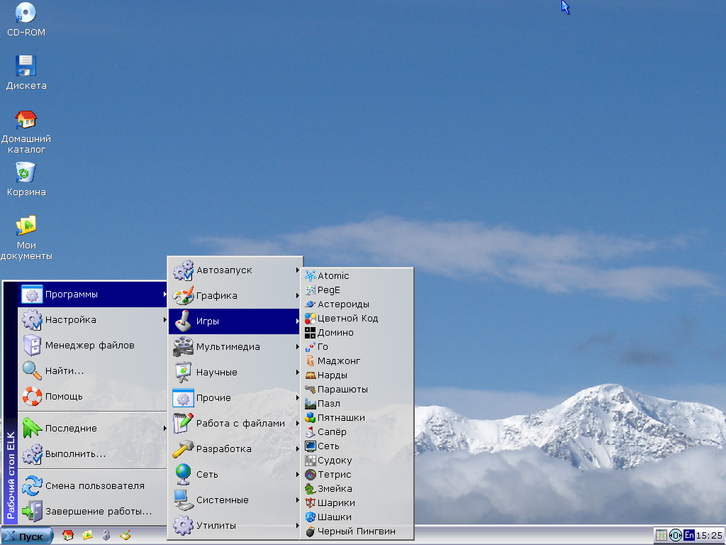
Task: Launch the Atomic game
Action: 333,275
